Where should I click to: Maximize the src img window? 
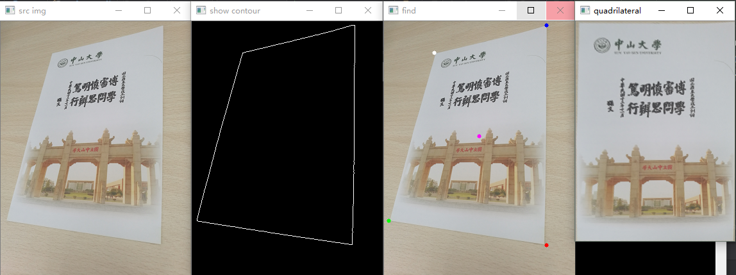pos(147,10)
